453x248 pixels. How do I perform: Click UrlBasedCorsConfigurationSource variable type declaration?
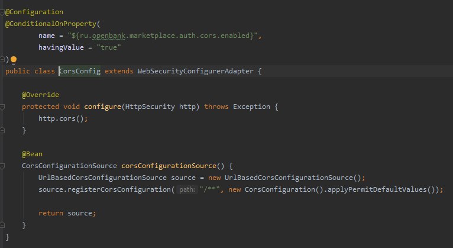[102, 178]
